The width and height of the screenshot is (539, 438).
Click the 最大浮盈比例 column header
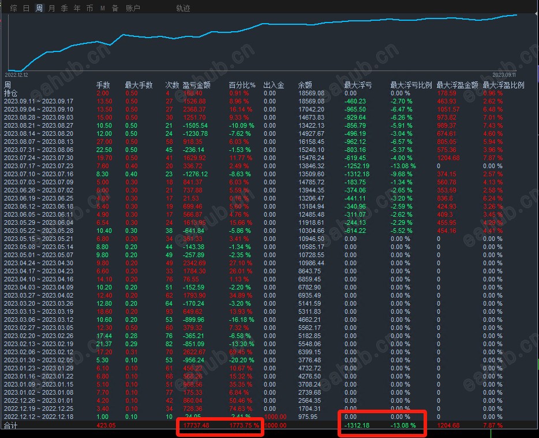[x=504, y=85]
